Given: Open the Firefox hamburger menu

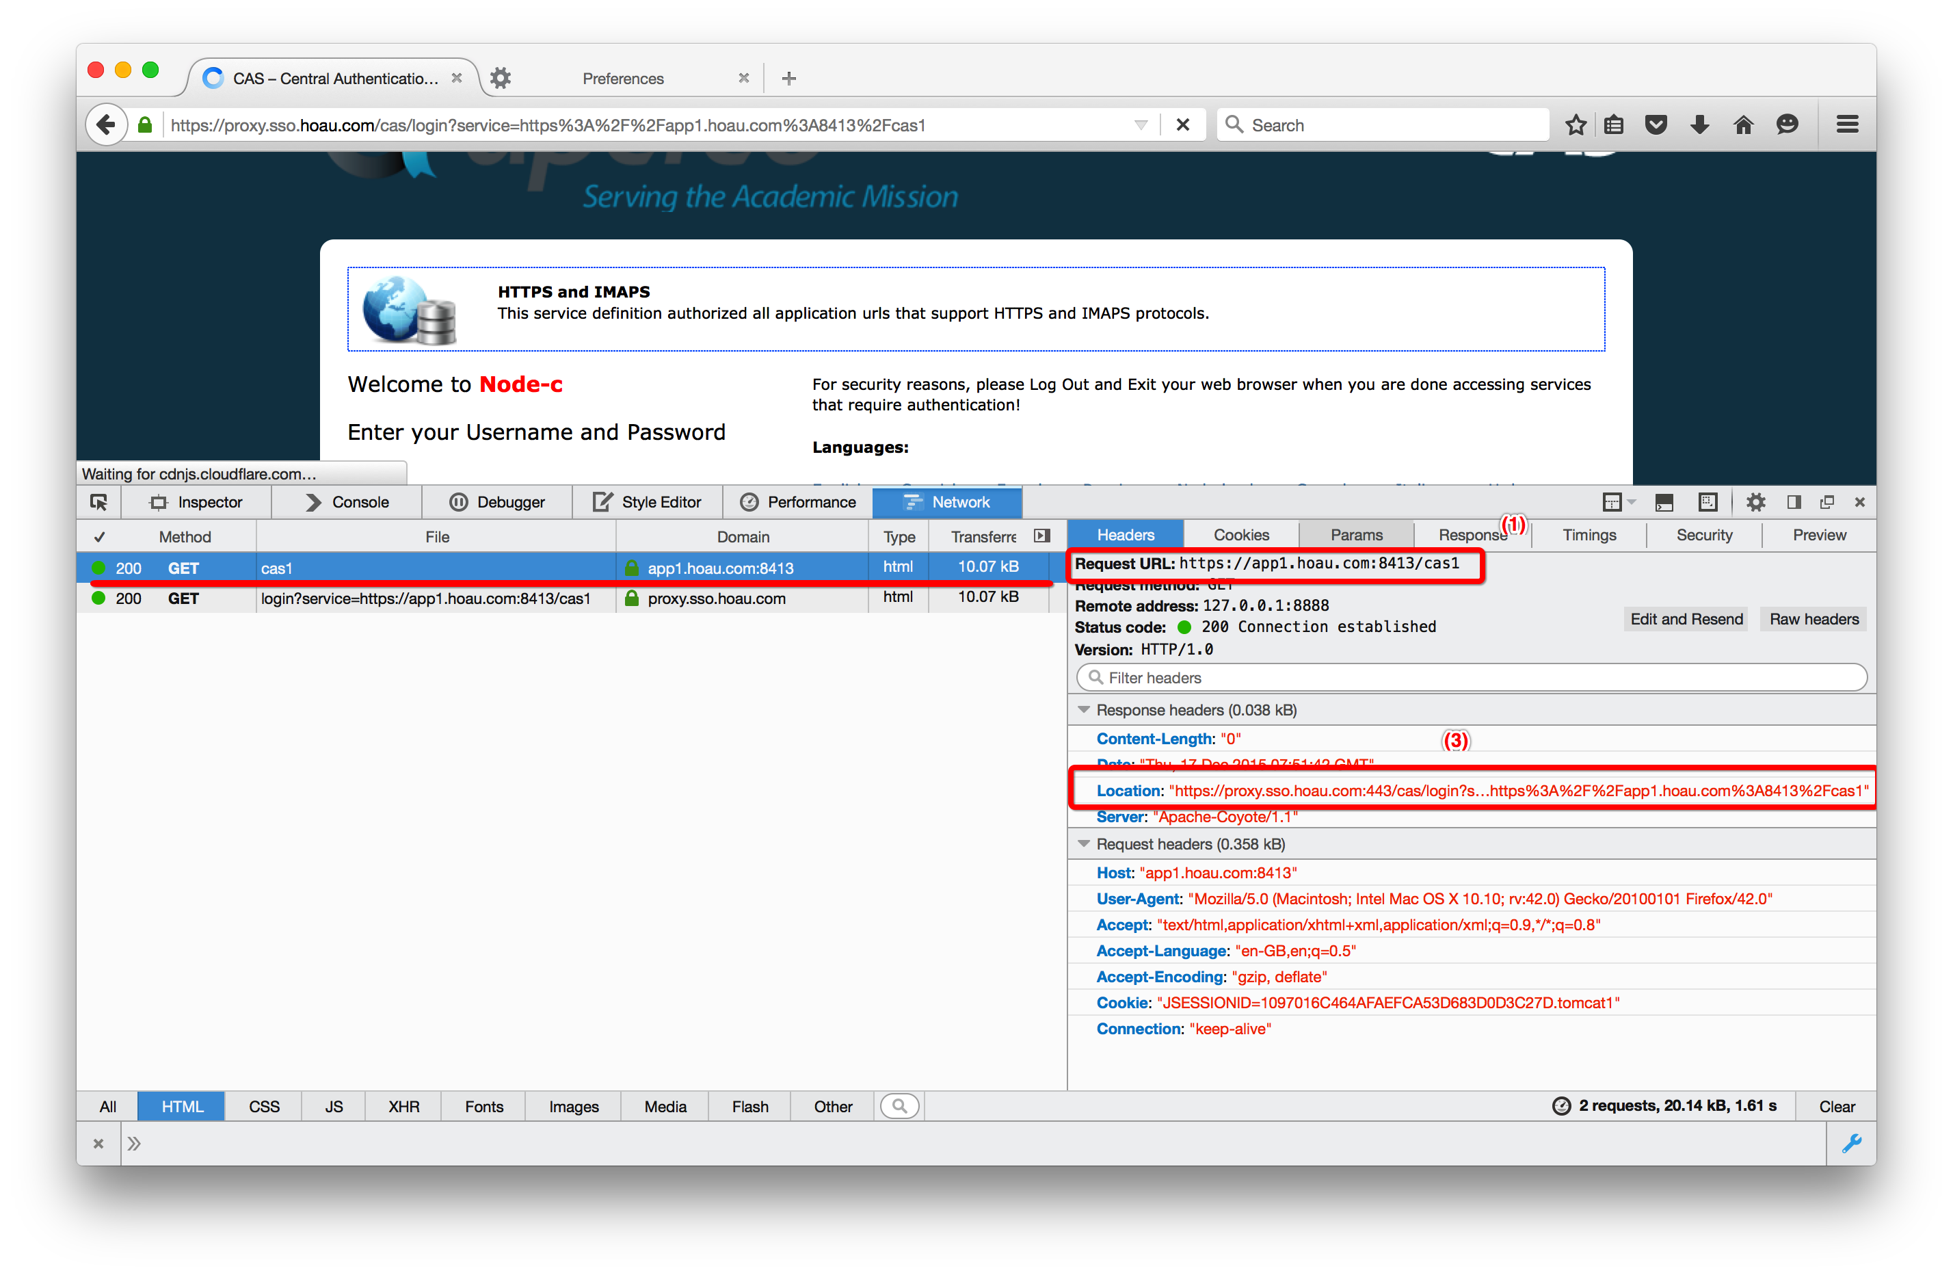Looking at the screenshot, I should (x=1847, y=124).
